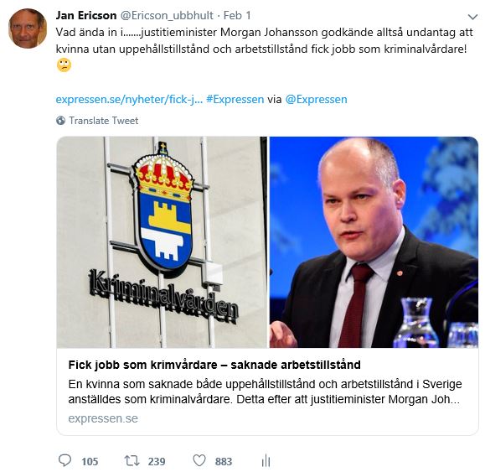This screenshot has height=472, width=485.
Task: Click Translate Tweet
Action: click(104, 121)
